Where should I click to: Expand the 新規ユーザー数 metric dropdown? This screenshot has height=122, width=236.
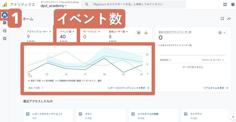[118, 32]
